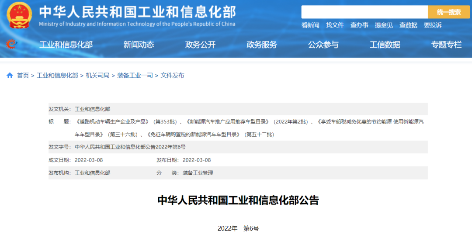
Task: Click 机关司局 breadcrumb link
Action: [97, 76]
